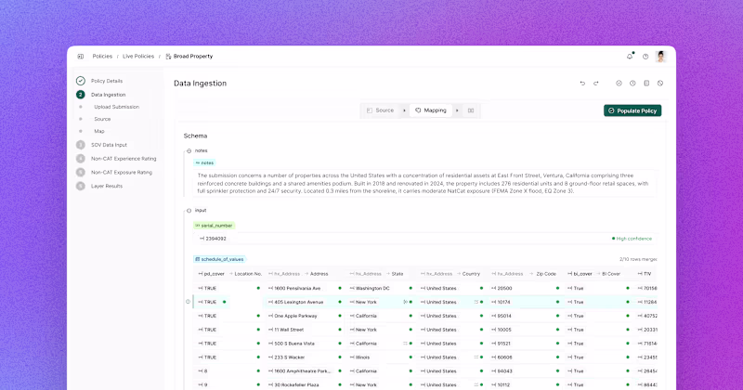The height and width of the screenshot is (390, 743).
Task: Click the Location No. column header
Action: click(x=248, y=274)
